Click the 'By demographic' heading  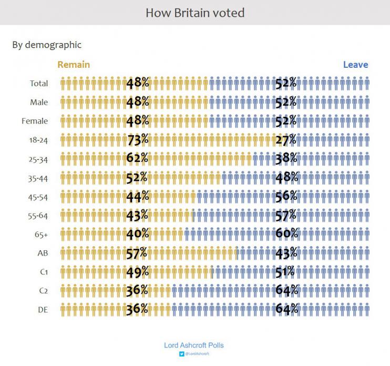coord(47,45)
